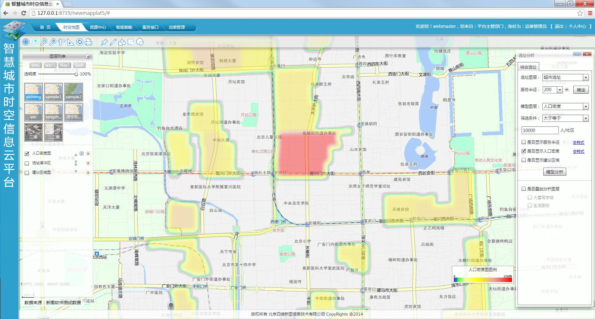Expand the 模型图层 人口密度 dropdown
This screenshot has height=319, width=595.
tap(585, 107)
